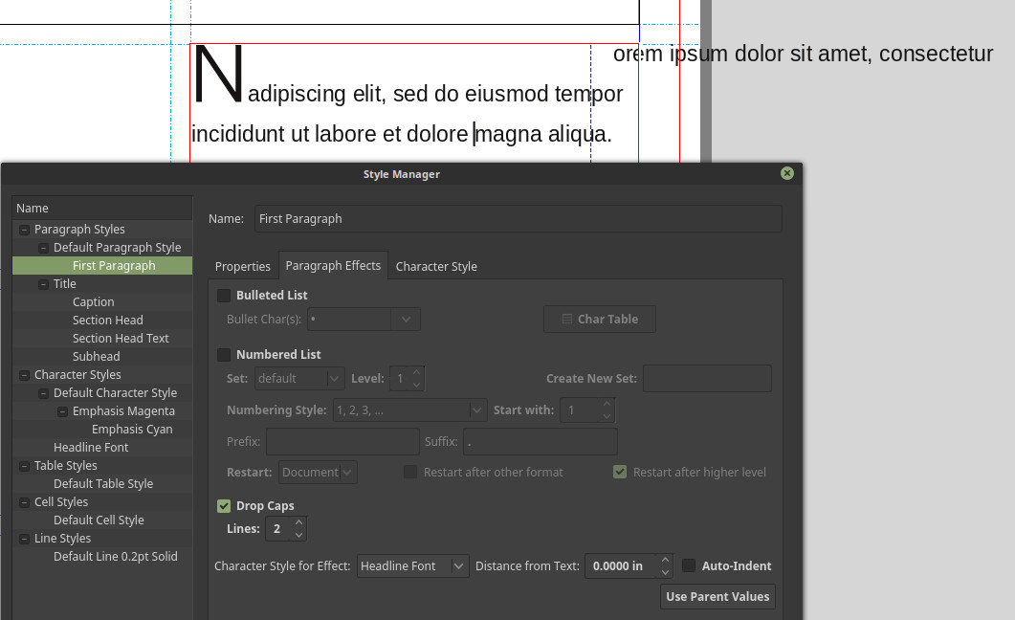The image size is (1015, 620).
Task: Select the Caption paragraph style
Action: click(x=93, y=302)
